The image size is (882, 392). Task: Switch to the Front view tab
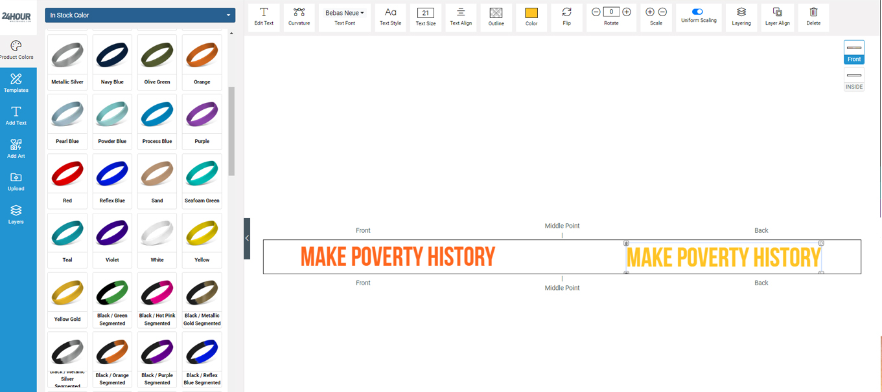point(854,52)
